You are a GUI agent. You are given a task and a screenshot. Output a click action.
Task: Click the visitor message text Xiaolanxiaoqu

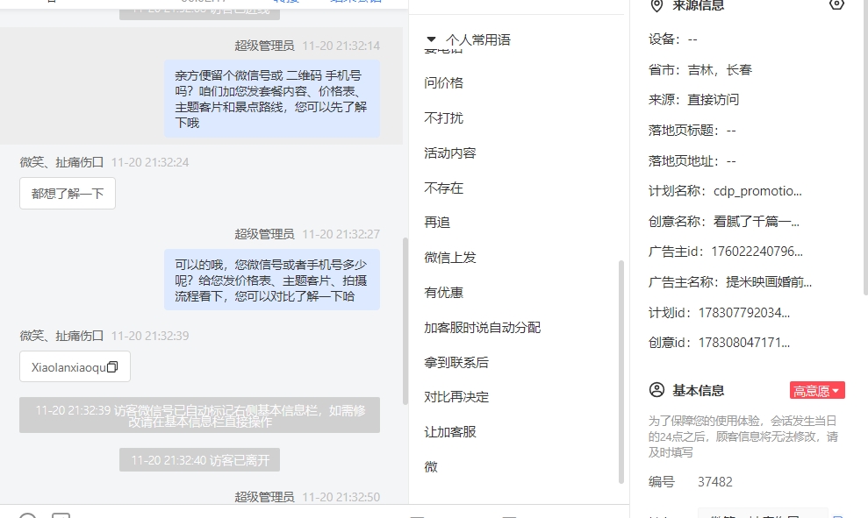(68, 367)
